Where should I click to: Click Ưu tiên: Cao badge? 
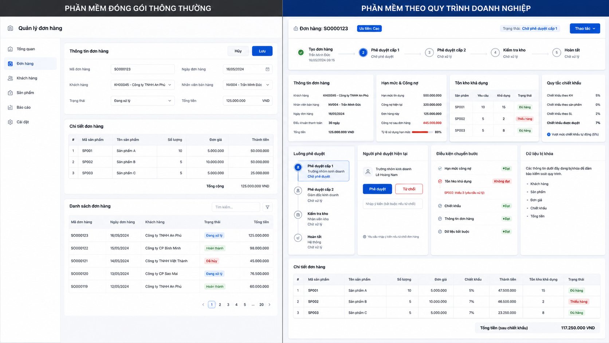[369, 28]
